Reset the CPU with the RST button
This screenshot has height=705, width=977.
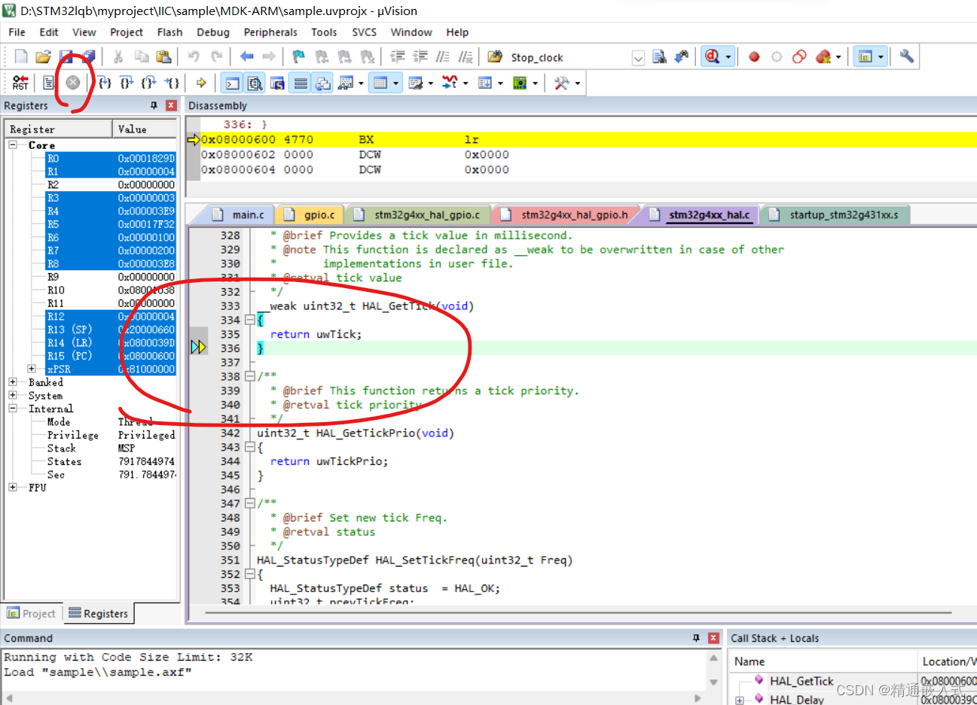pyautogui.click(x=20, y=83)
